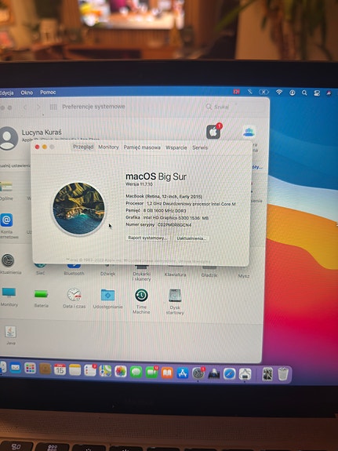Switch to the Monitory tab

(x=108, y=147)
